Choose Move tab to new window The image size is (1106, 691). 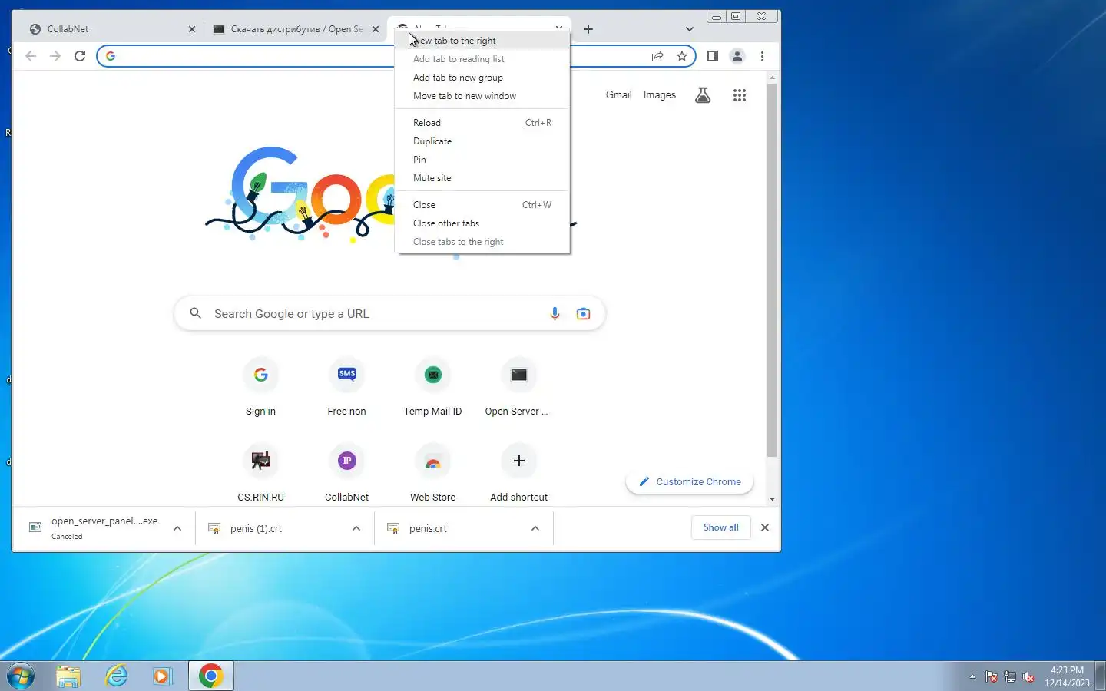[x=482, y=96]
